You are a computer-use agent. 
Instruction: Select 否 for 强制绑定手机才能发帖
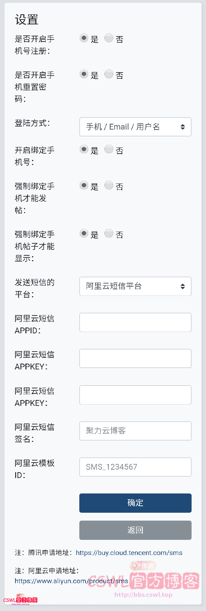click(109, 185)
